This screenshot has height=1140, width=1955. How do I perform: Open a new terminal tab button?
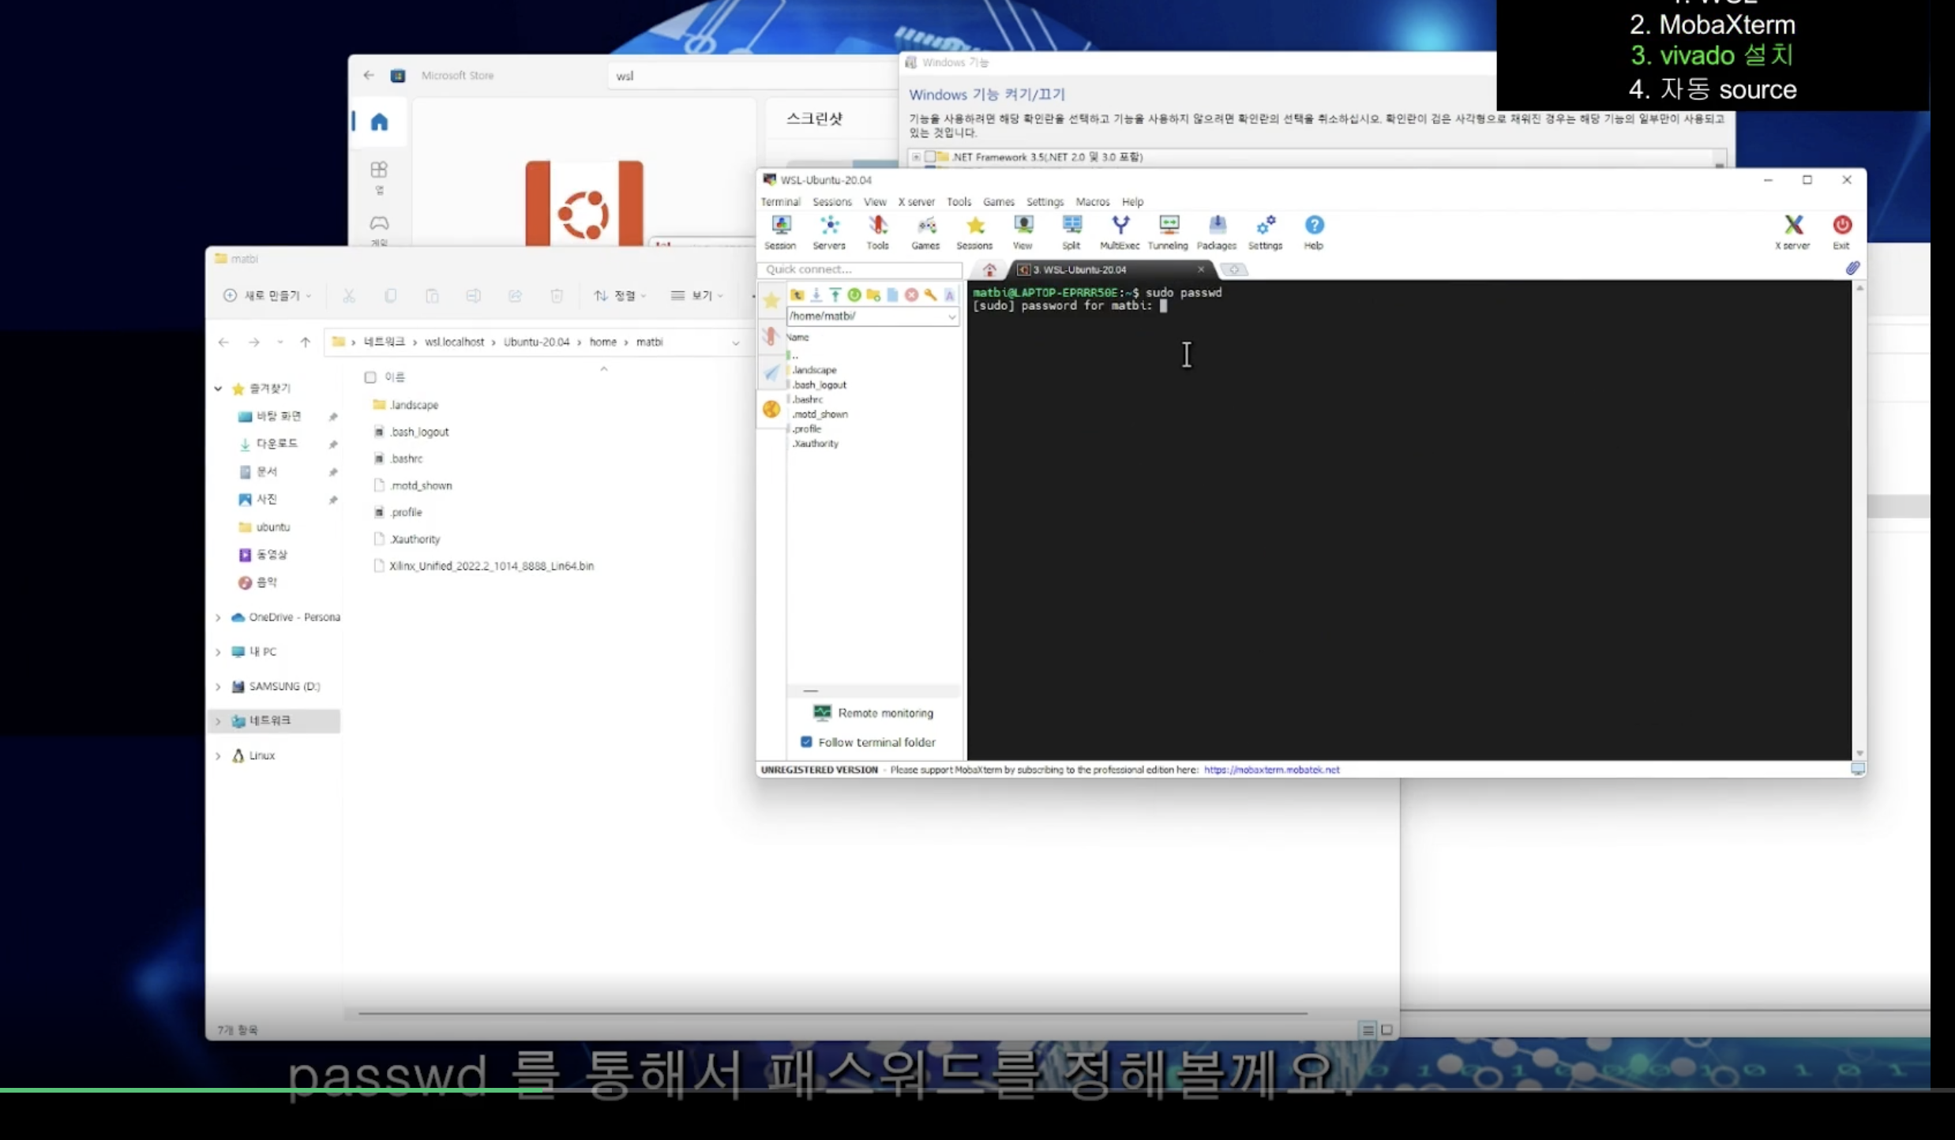pyautogui.click(x=1234, y=270)
